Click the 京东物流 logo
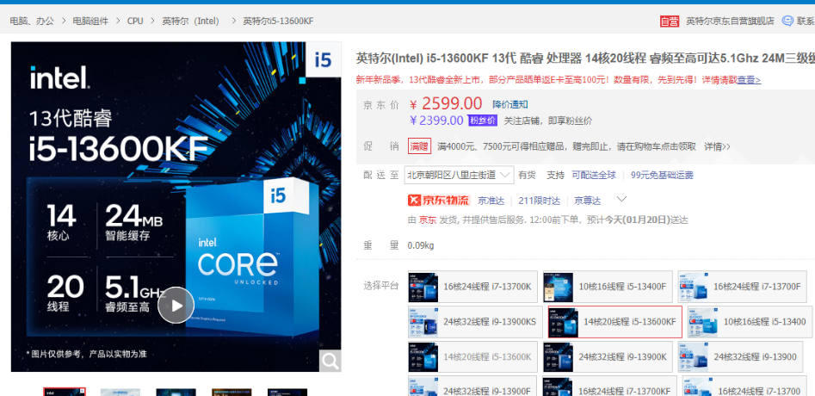 (439, 200)
